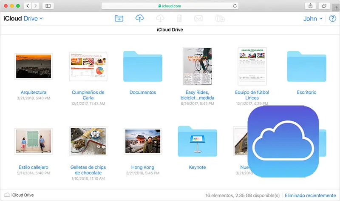Screen dimensions: 340x201
Task: Show all tabs overview icon
Action: click(x=324, y=6)
